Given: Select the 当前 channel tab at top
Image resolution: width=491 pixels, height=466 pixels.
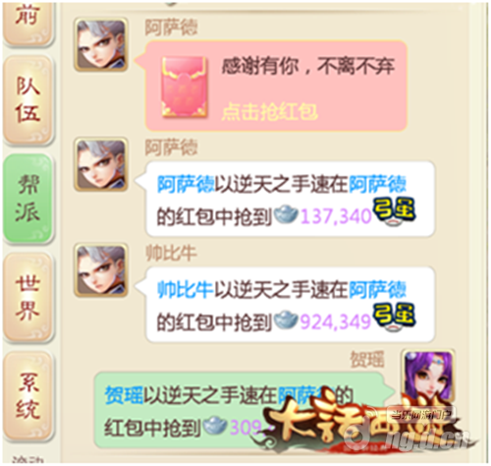Looking at the screenshot, I should click(x=27, y=23).
